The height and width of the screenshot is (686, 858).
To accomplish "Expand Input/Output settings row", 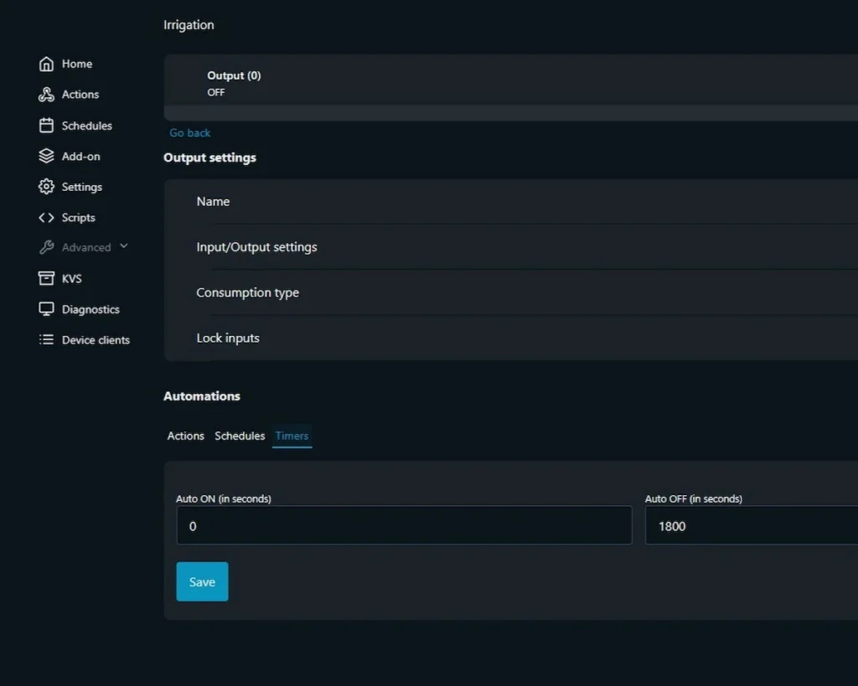I will click(511, 247).
